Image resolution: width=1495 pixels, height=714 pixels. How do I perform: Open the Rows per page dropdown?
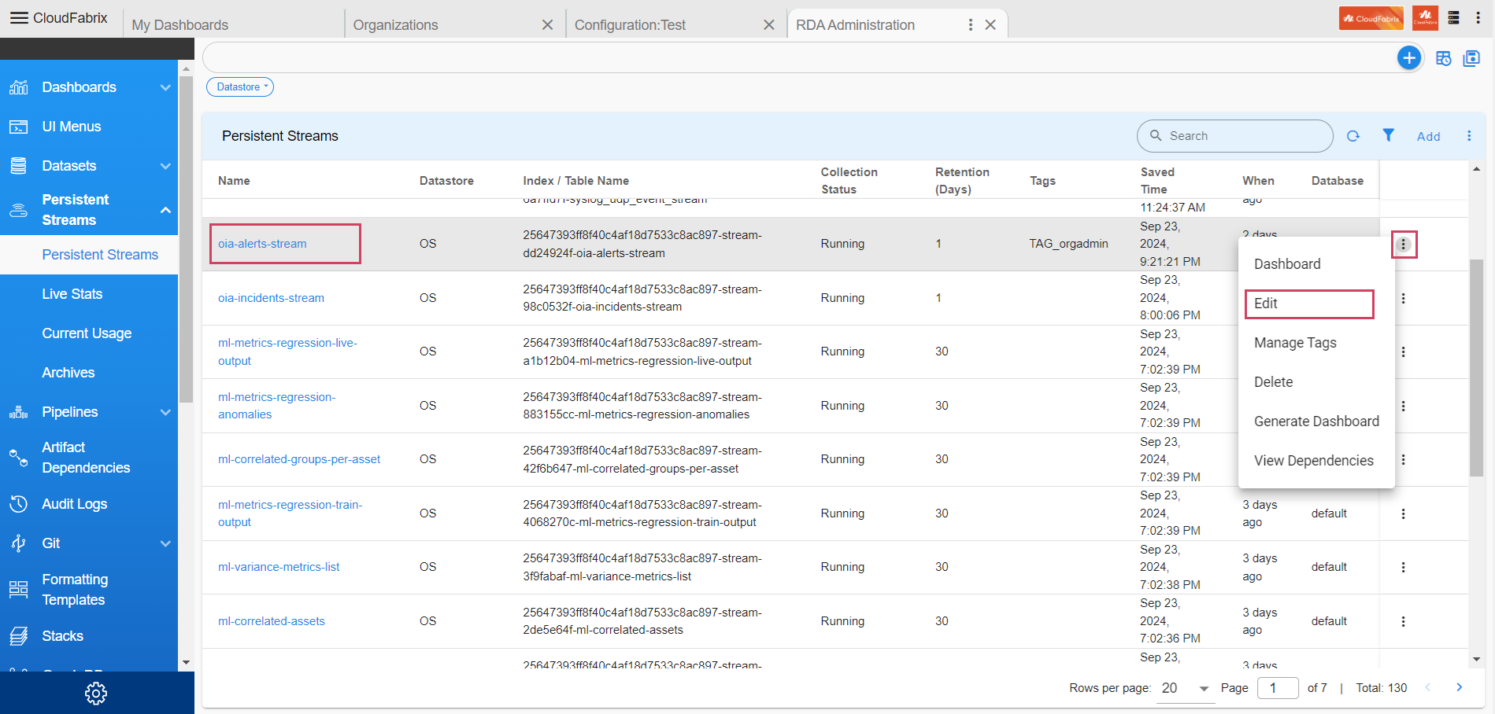1183,687
